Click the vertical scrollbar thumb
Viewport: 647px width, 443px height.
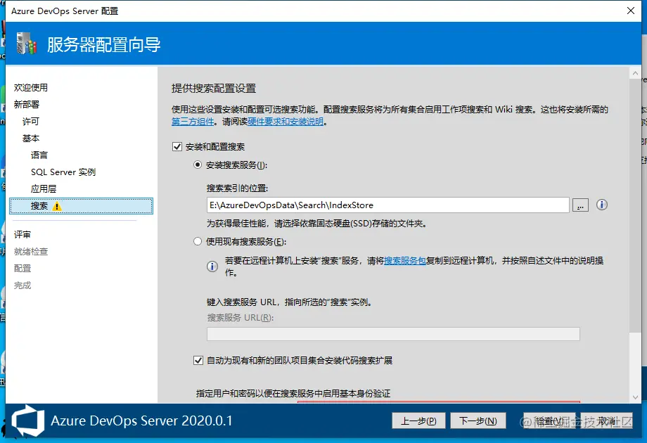coord(635,205)
